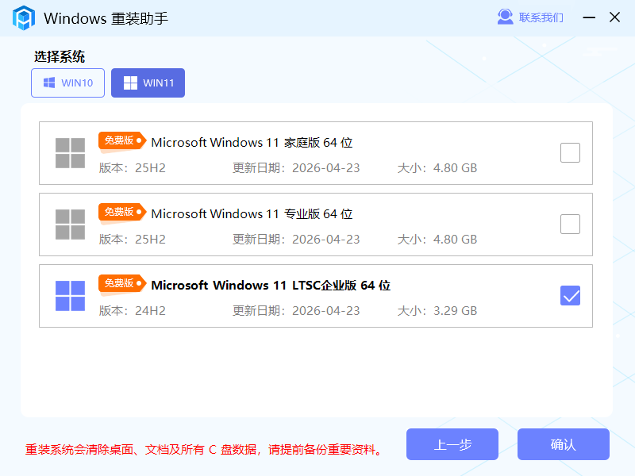Uncheck the LTSC企业版 checkbox
The width and height of the screenshot is (635, 476).
point(570,295)
